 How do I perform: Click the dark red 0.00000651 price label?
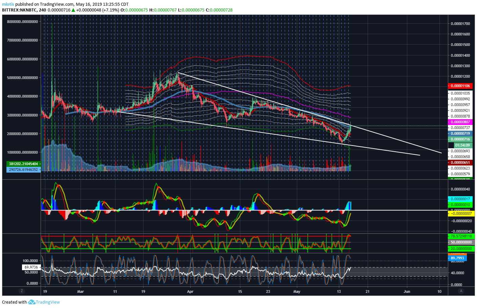[x=460, y=162]
